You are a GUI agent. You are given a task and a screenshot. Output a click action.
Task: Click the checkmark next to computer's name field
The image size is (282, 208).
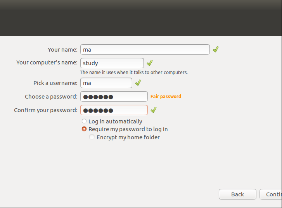click(x=150, y=63)
